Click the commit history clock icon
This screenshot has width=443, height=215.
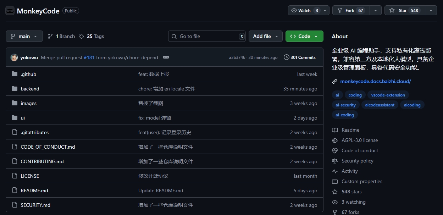pos(287,57)
